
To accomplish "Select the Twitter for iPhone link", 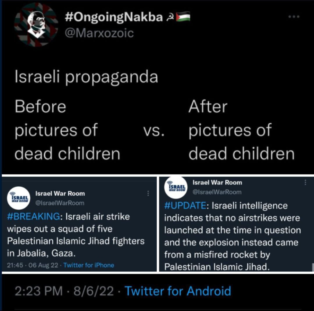I will (x=89, y=265).
